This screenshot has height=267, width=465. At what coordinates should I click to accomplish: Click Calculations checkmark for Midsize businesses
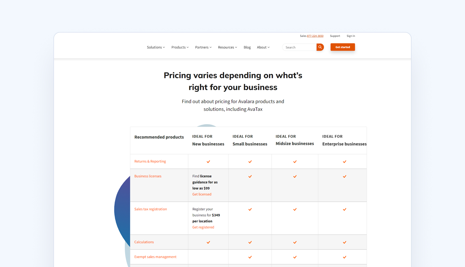click(295, 242)
